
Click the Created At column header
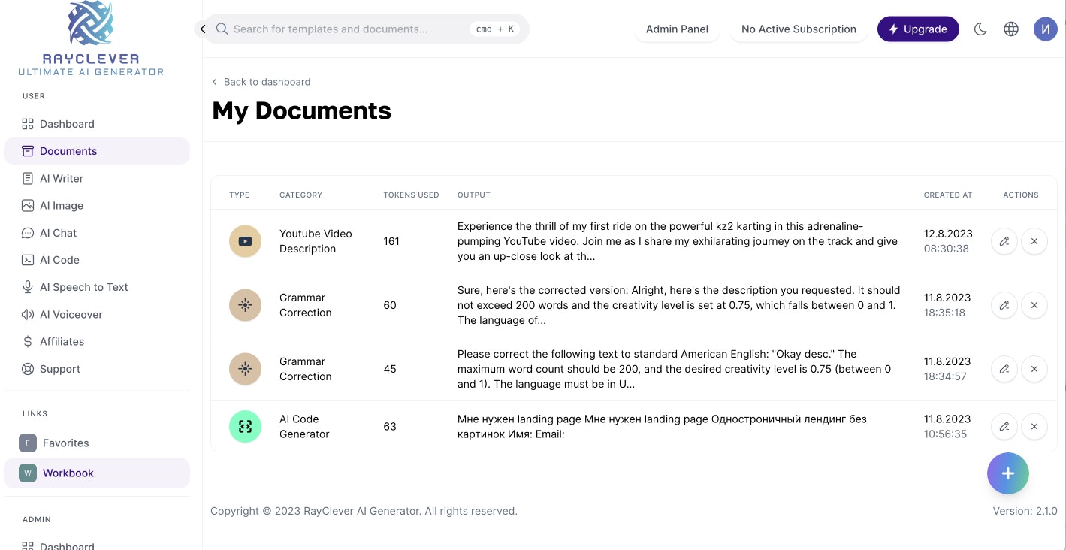tap(948, 195)
